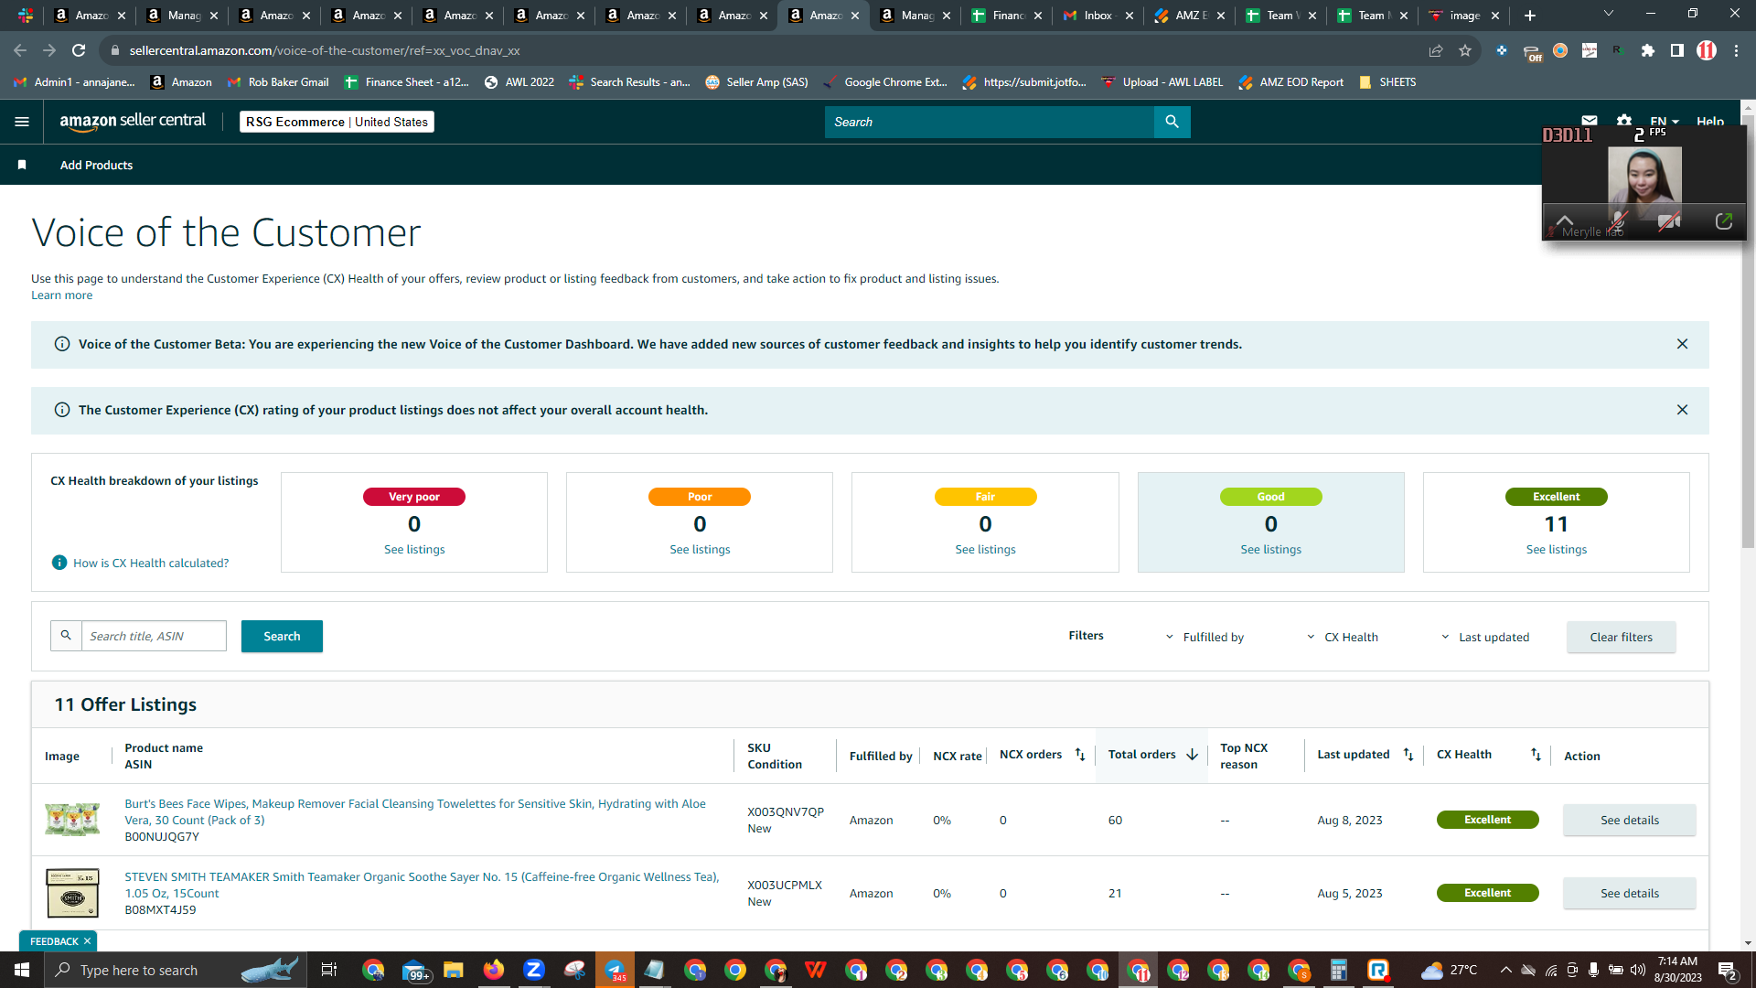See listings under the Excellent card

1556,550
